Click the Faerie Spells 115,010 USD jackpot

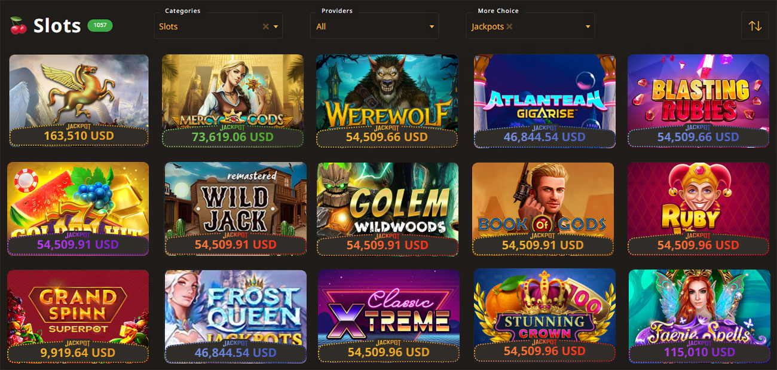coord(699,352)
